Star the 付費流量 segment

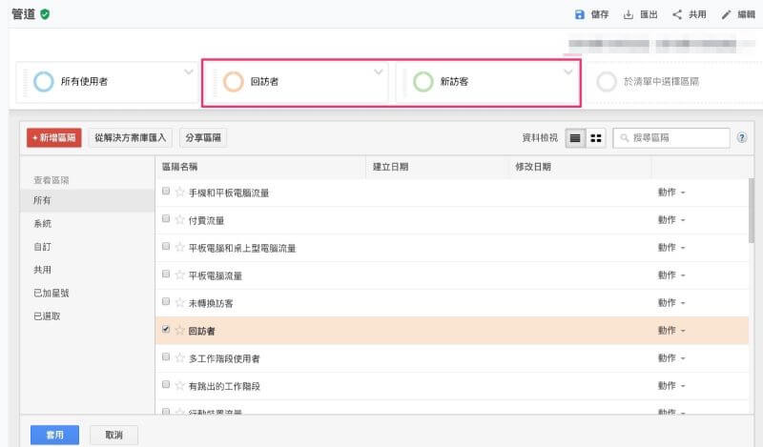(x=179, y=220)
